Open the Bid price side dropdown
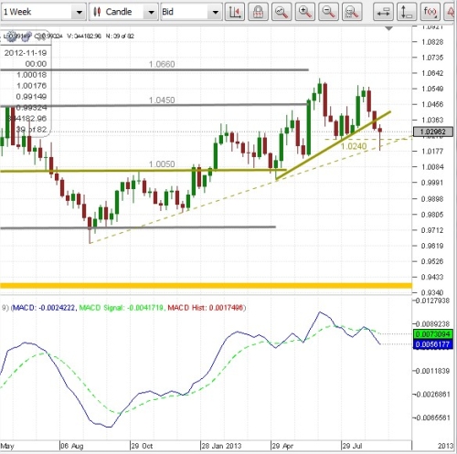This screenshot has height=454, width=457. [191, 12]
